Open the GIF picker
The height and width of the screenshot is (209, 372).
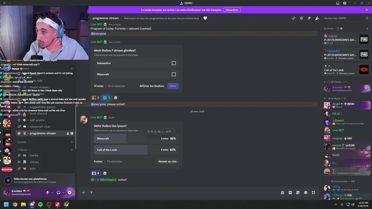click(x=290, y=192)
